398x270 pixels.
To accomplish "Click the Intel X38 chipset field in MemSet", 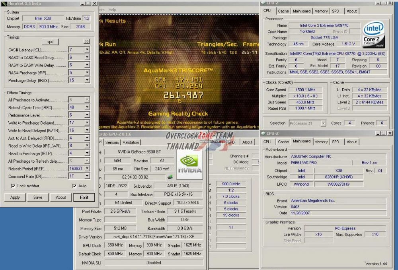I will point(43,18).
